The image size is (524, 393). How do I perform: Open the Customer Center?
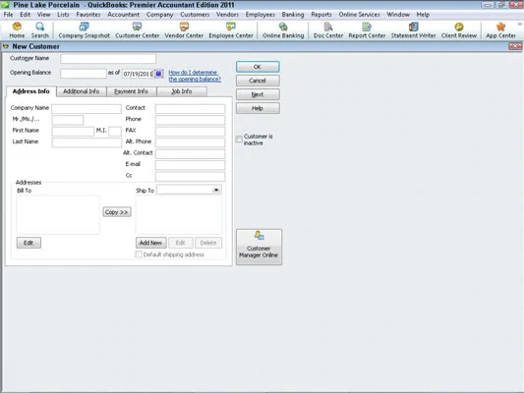[137, 30]
